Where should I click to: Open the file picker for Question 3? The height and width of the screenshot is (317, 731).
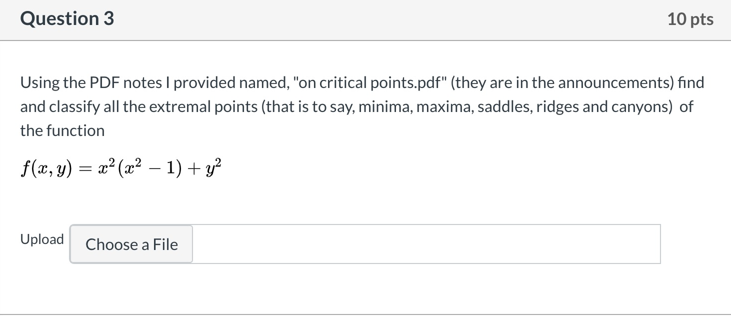click(x=131, y=244)
